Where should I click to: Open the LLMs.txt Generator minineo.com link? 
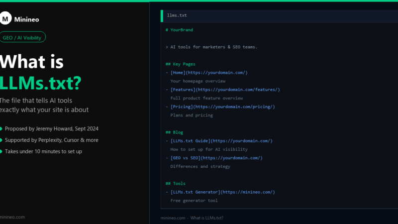coord(222,192)
